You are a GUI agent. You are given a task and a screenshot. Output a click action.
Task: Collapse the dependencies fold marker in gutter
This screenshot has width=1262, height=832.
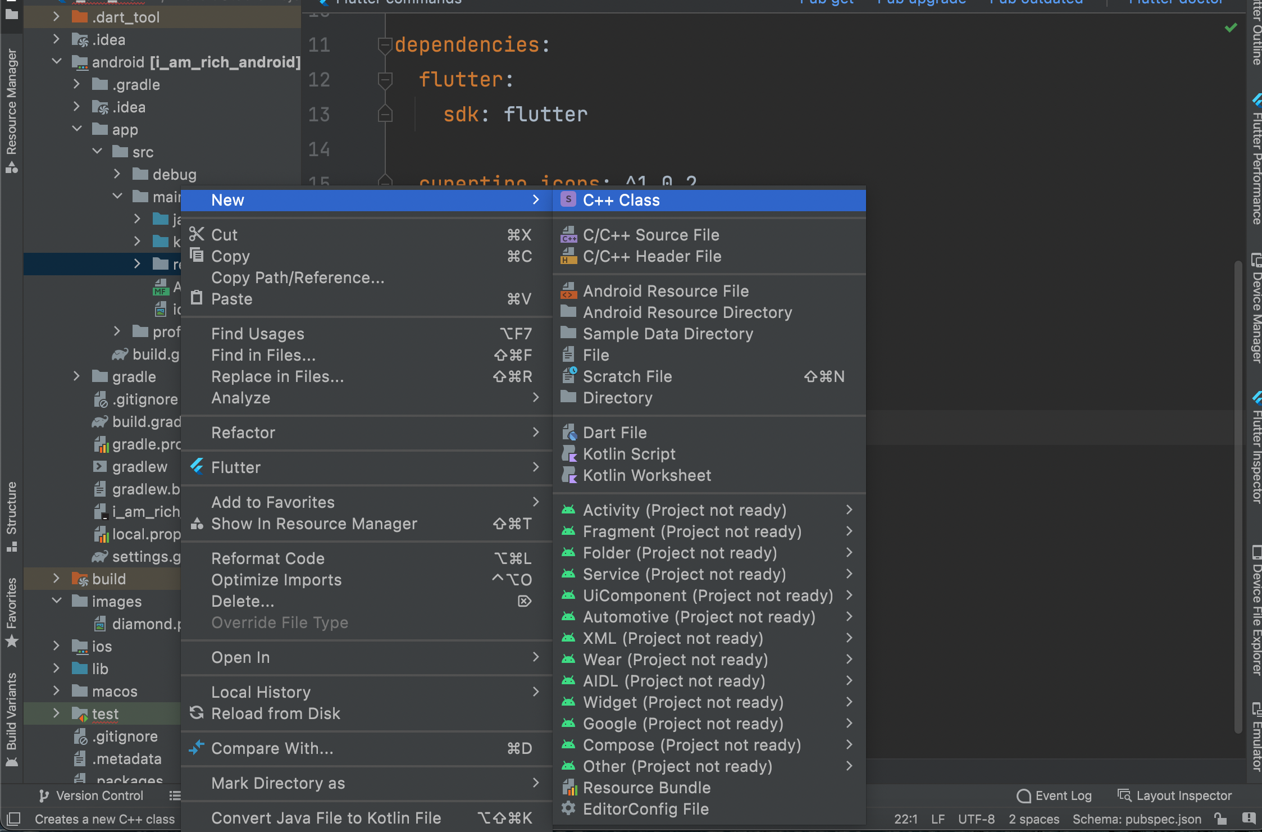coord(385,45)
